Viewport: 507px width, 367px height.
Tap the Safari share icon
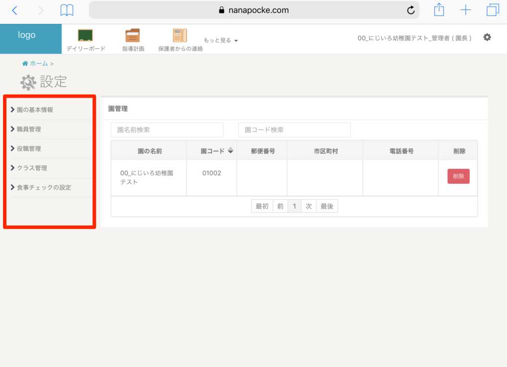(439, 10)
